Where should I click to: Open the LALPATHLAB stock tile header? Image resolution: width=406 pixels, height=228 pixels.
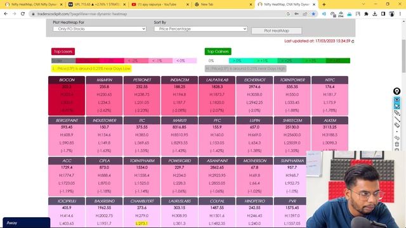tap(217, 80)
